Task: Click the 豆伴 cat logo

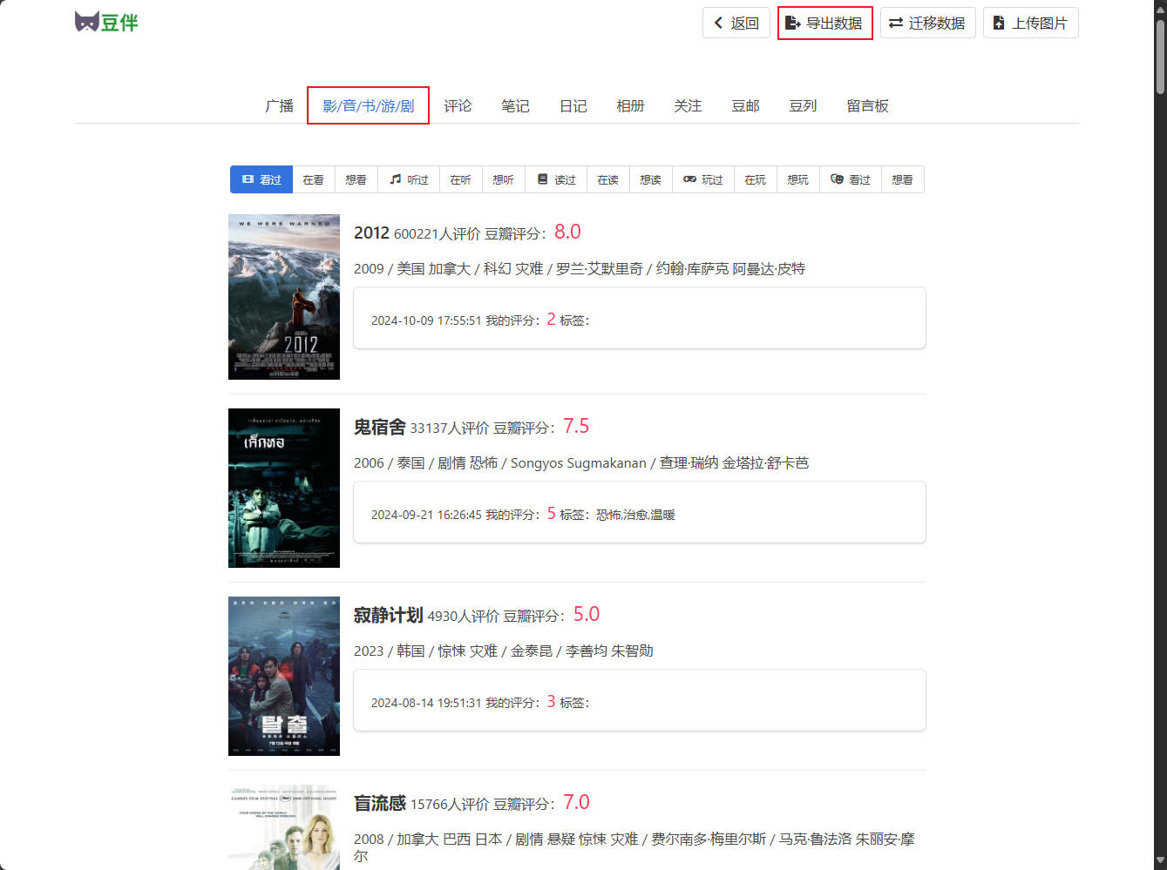Action: 106,22
